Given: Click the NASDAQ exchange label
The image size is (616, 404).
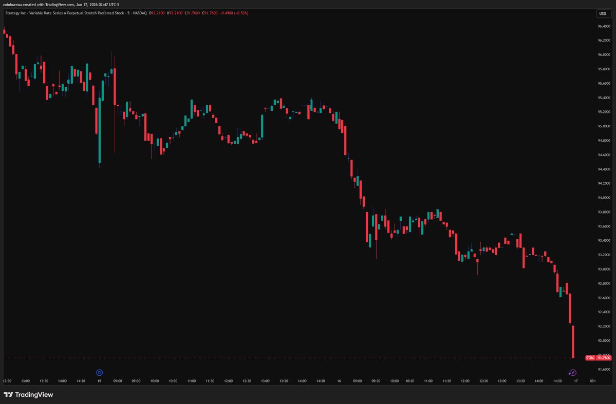Looking at the screenshot, I should (140, 13).
